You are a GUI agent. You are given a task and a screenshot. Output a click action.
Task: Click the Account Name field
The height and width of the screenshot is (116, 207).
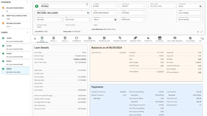[61, 13]
